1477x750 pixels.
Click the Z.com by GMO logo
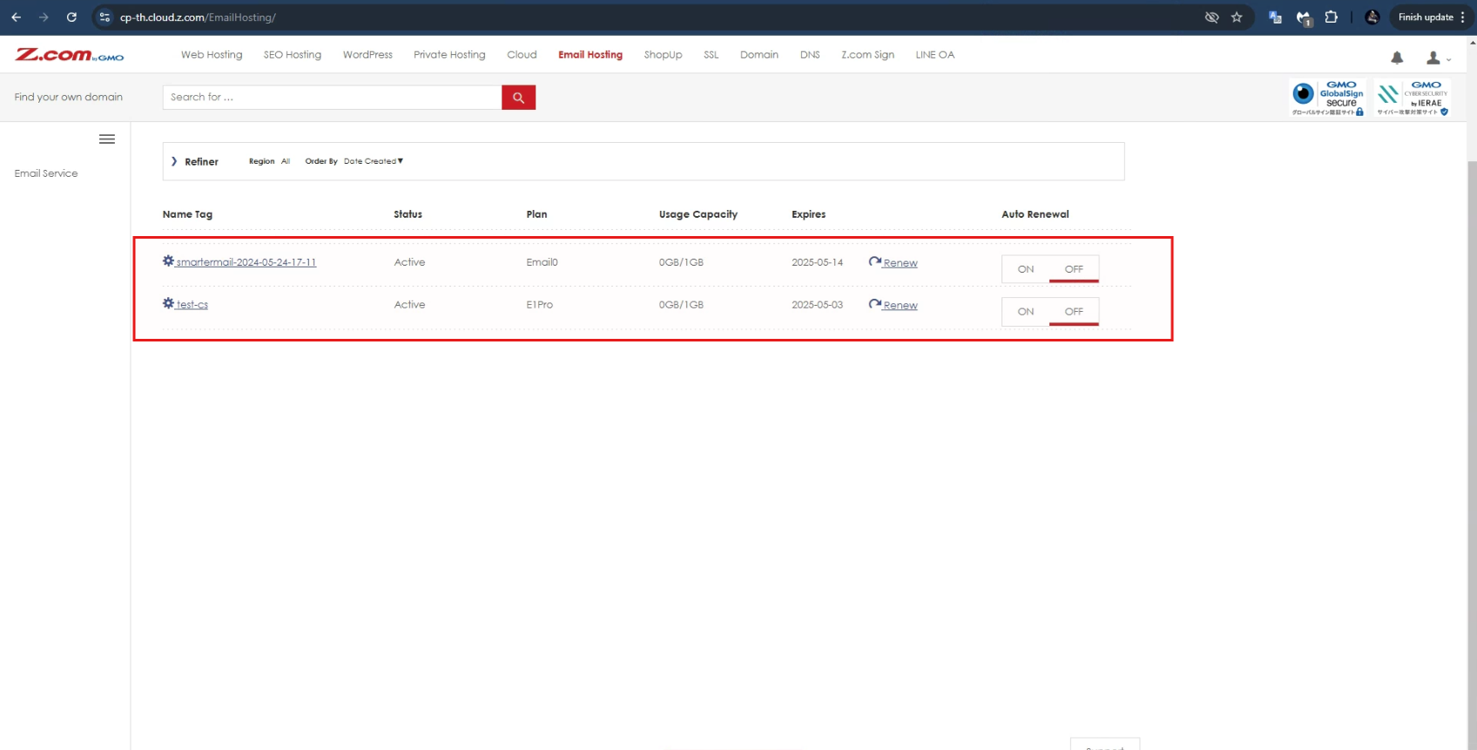[70, 55]
